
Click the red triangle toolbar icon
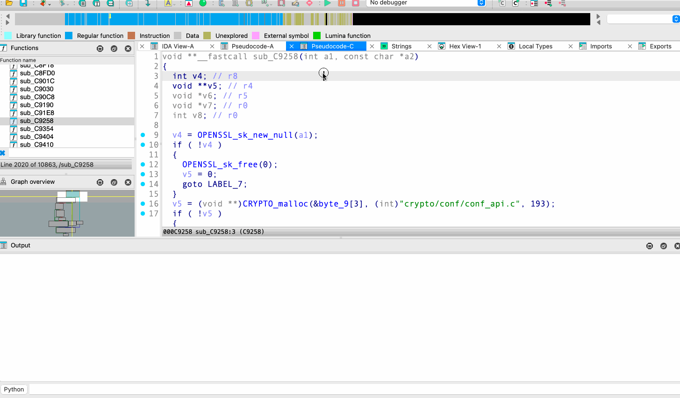189,3
